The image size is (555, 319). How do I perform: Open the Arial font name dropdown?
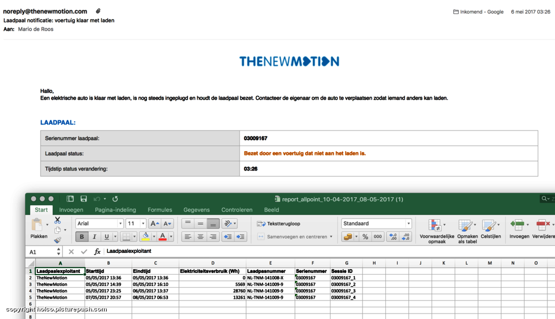pyautogui.click(x=99, y=224)
